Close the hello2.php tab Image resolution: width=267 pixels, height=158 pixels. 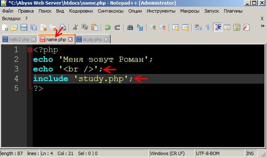coord(34,39)
